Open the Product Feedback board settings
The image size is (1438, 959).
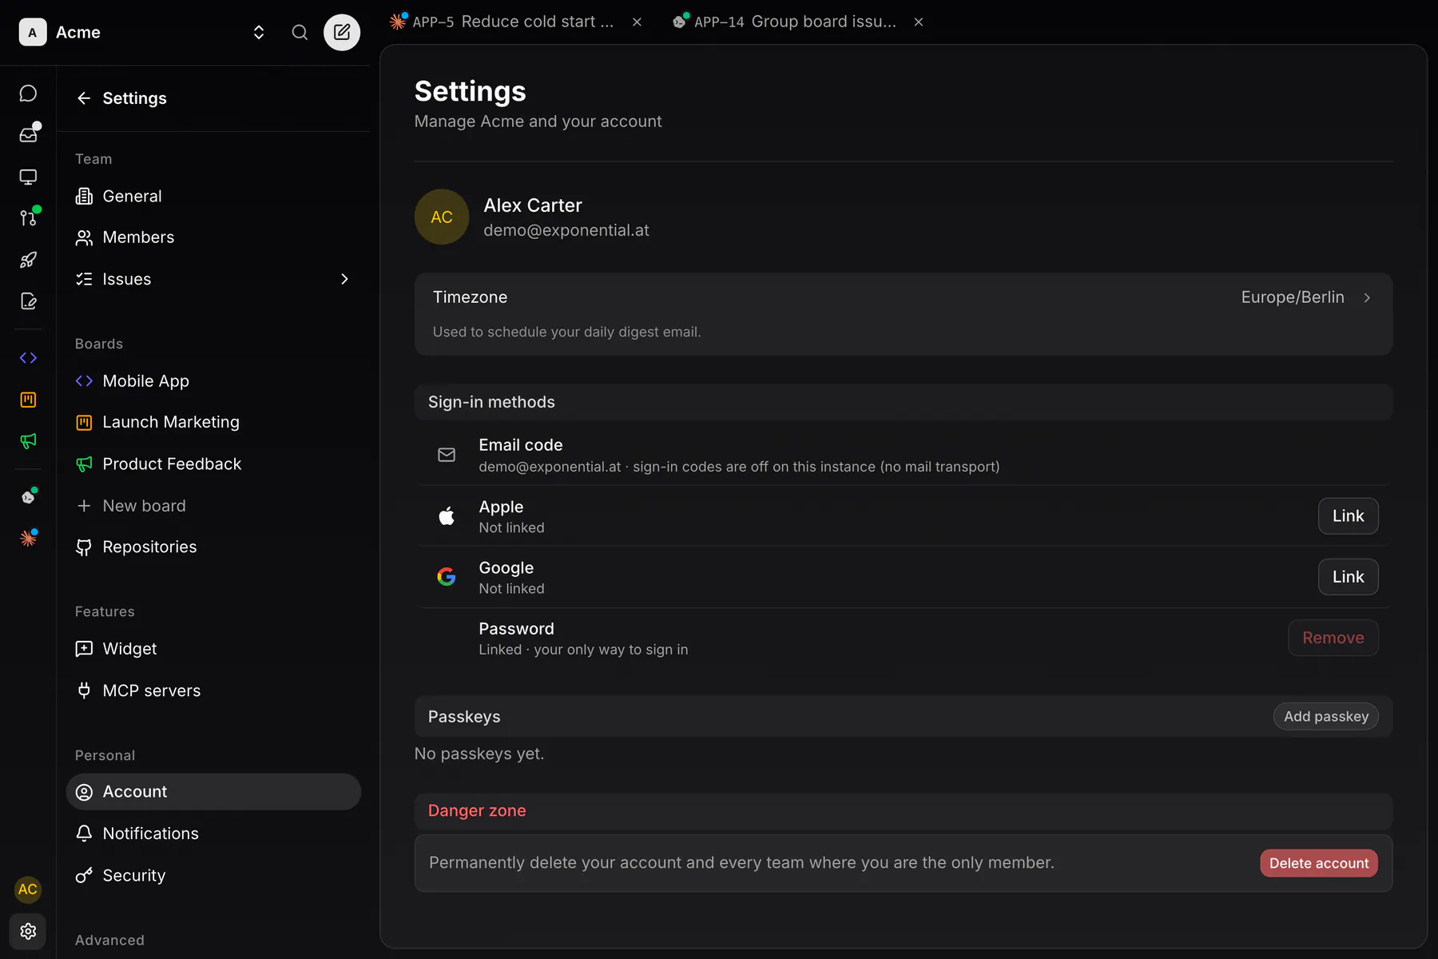click(213, 464)
